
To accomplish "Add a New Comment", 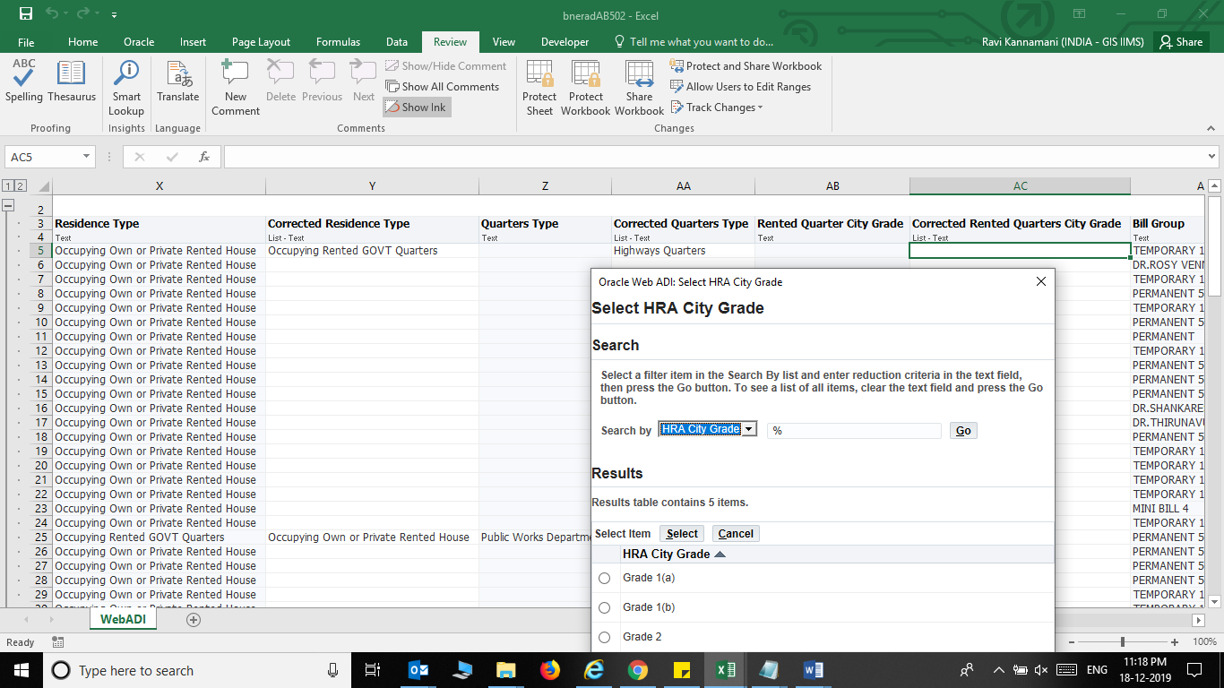I will [236, 88].
